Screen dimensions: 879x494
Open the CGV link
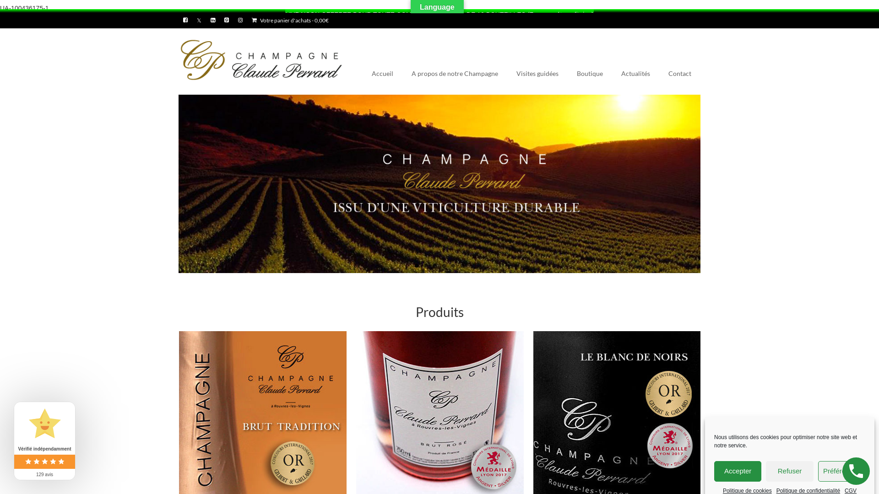pos(851,491)
